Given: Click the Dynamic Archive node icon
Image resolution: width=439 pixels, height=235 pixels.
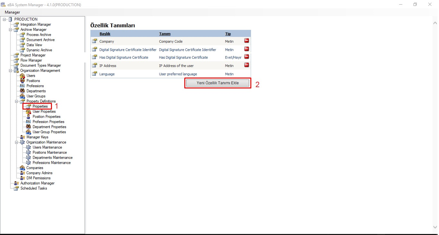Looking at the screenshot, I should coord(22,50).
